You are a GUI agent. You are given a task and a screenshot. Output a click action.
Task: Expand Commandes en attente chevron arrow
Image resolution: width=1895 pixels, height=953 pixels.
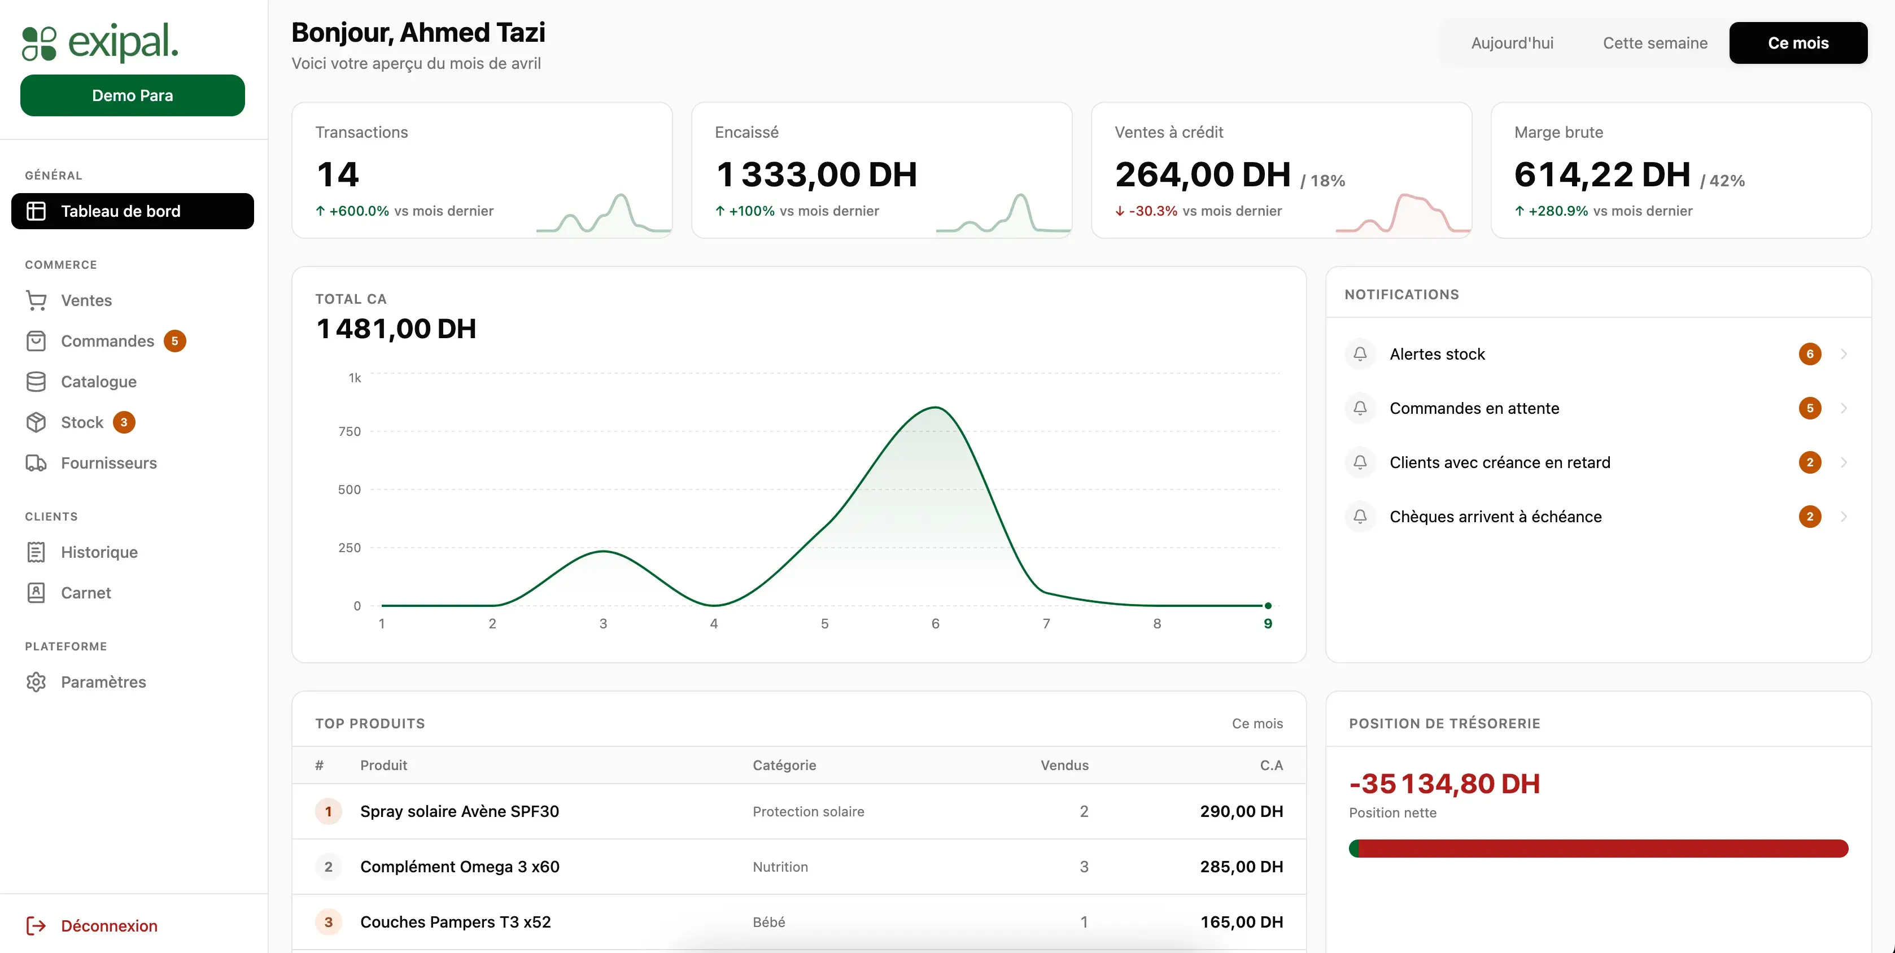pyautogui.click(x=1844, y=408)
